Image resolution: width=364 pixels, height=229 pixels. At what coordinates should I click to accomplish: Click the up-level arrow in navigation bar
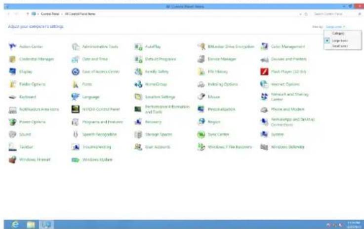[x=27, y=14]
